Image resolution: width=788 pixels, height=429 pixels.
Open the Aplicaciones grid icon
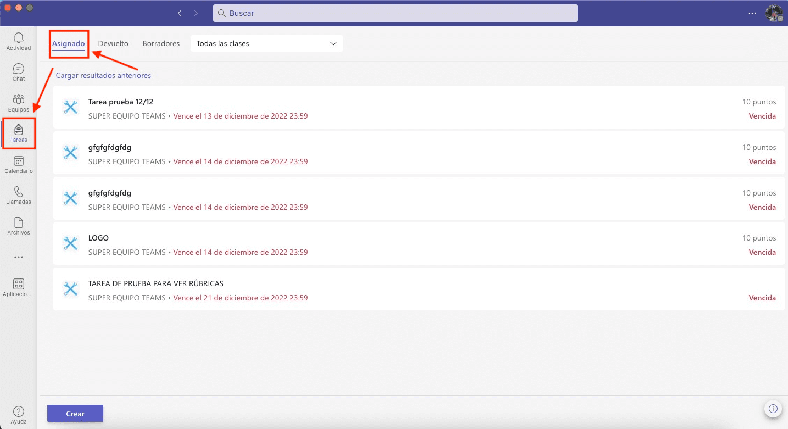[x=19, y=285]
